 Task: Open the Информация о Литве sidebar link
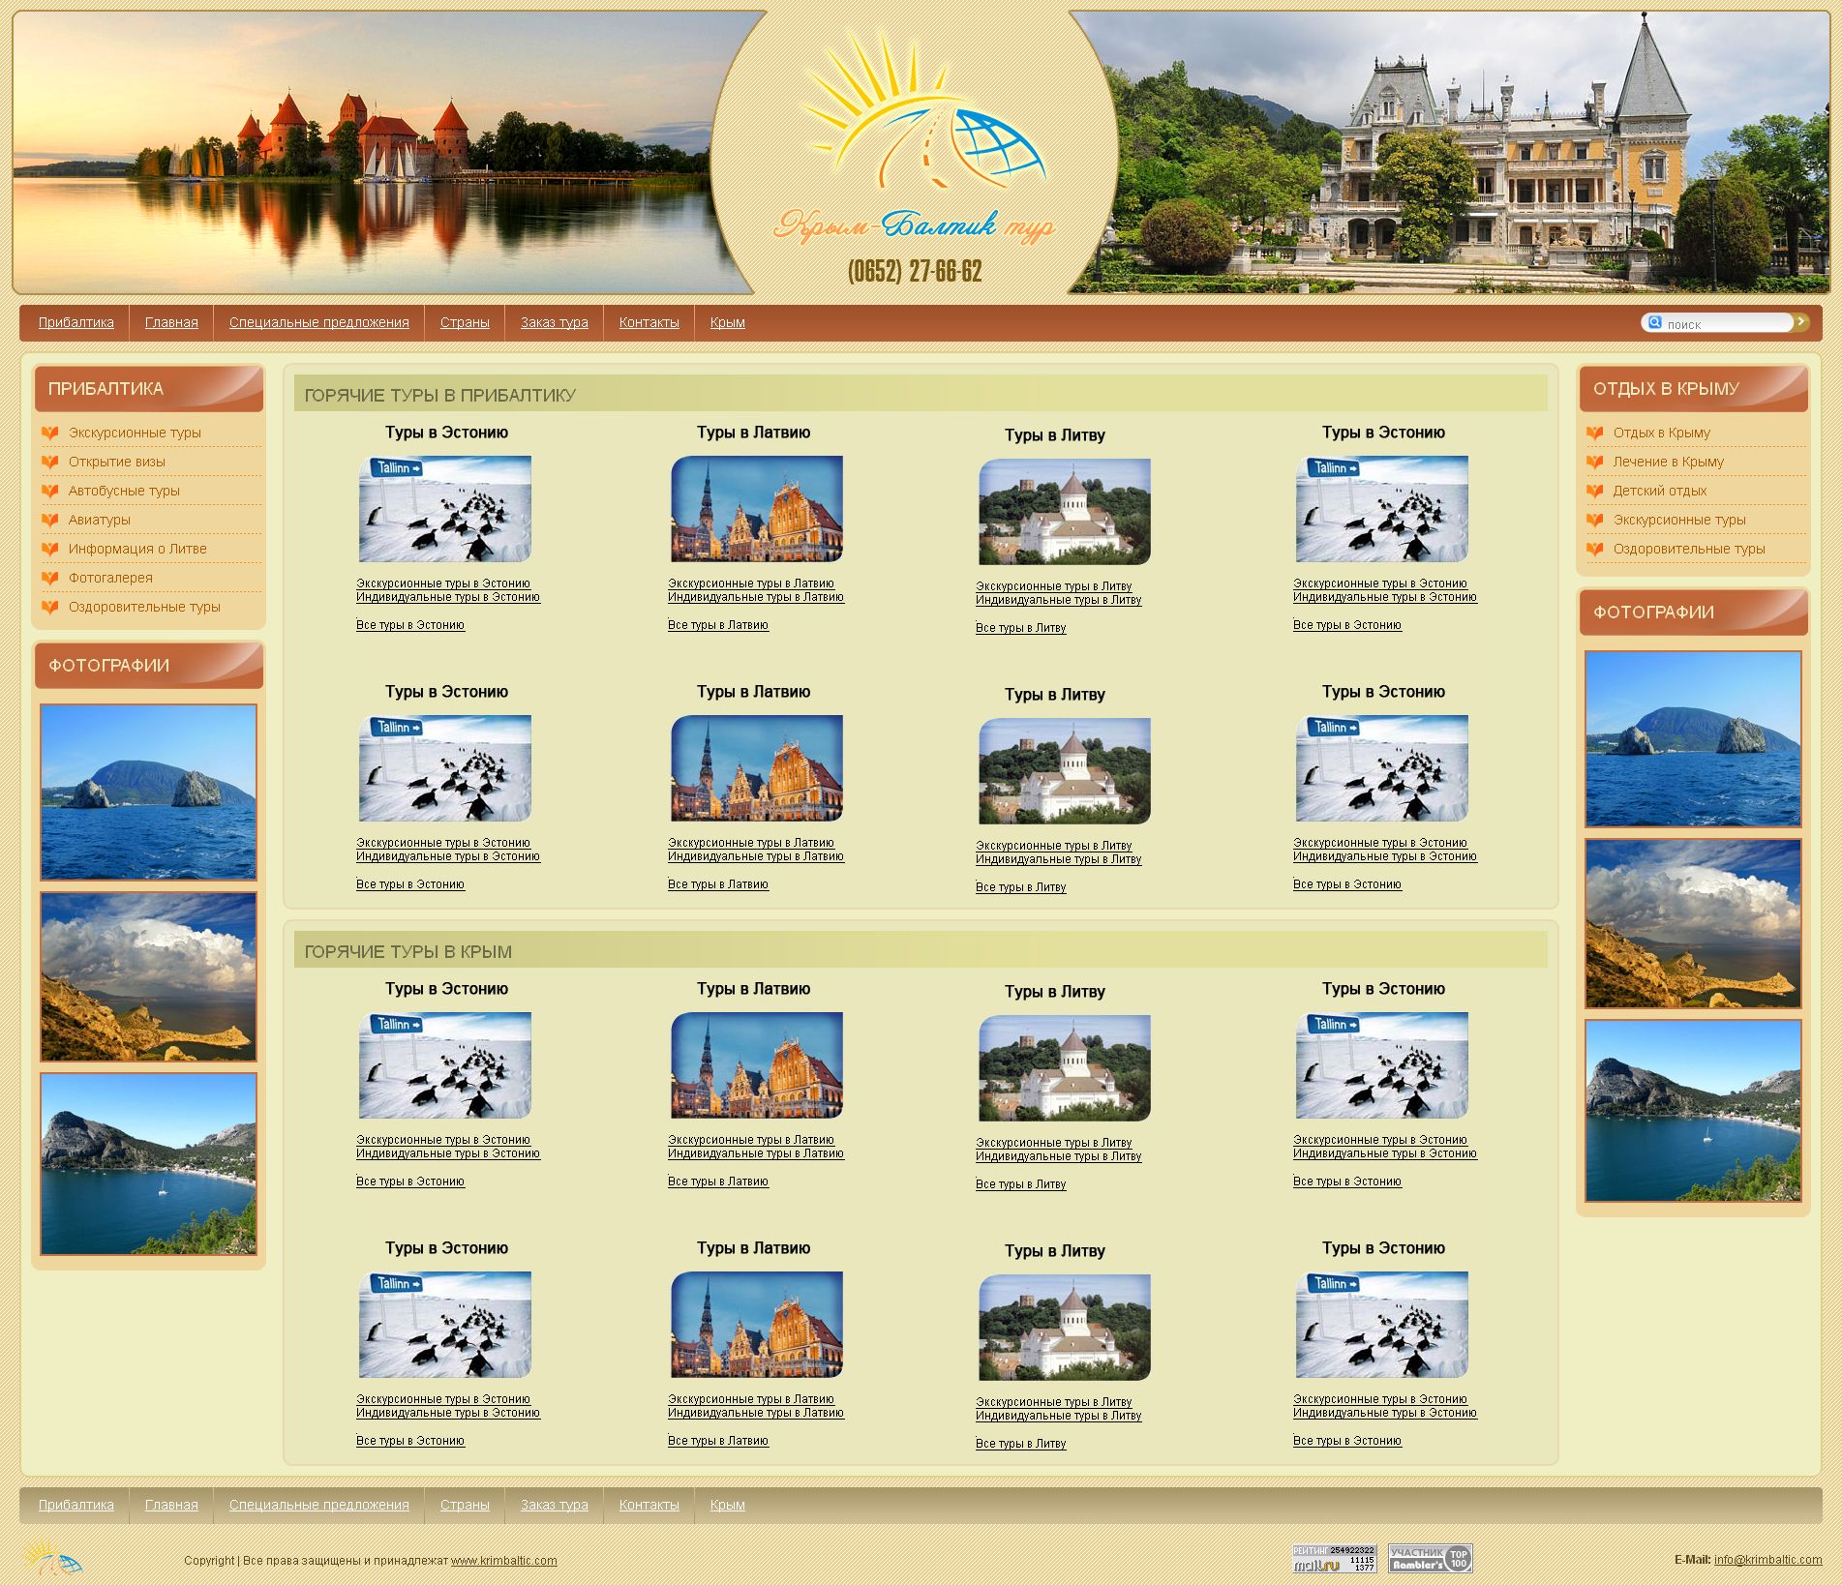137,549
